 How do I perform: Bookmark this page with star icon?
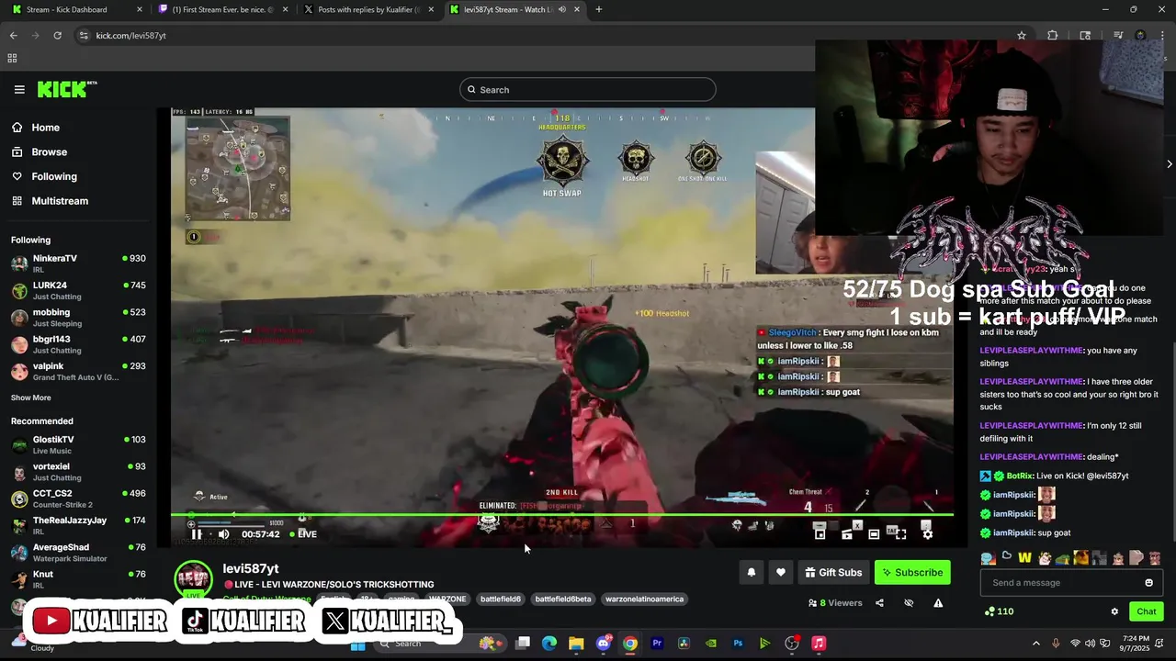(x=1022, y=35)
